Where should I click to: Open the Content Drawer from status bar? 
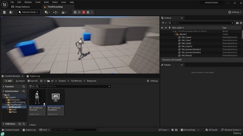[x=11, y=130]
